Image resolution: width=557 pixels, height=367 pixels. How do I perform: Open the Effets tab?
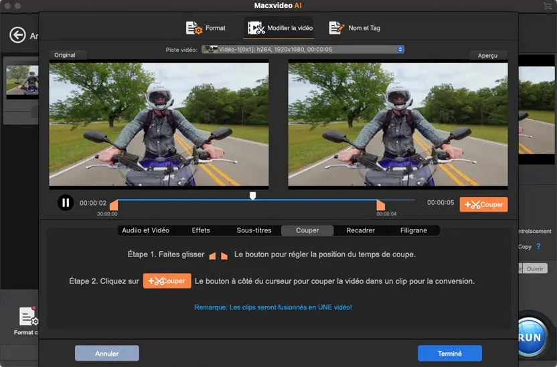coord(201,230)
